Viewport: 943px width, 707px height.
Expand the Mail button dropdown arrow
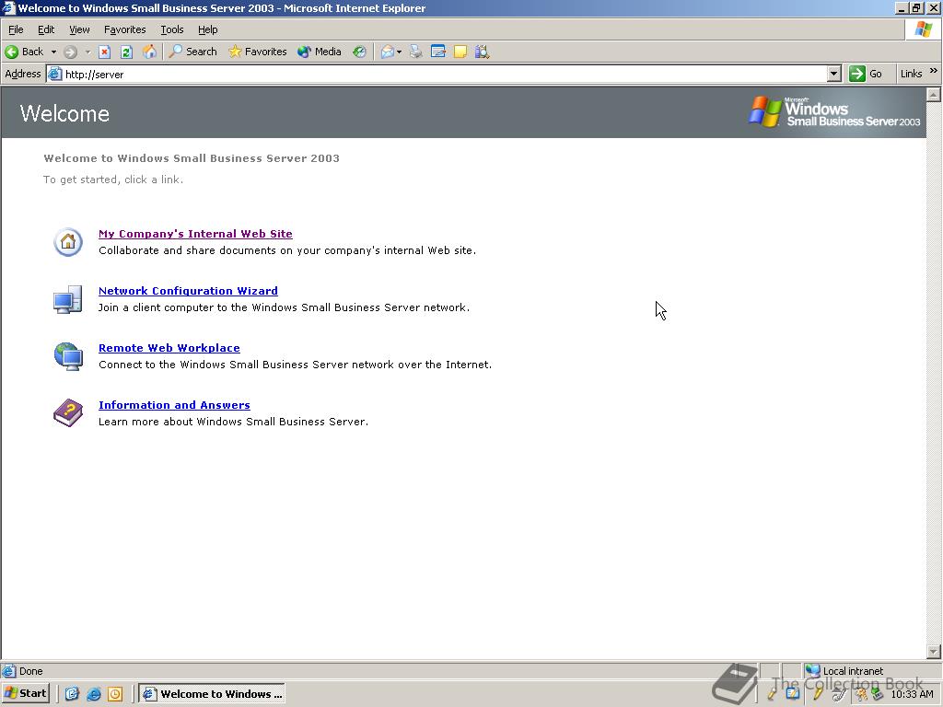(x=400, y=52)
